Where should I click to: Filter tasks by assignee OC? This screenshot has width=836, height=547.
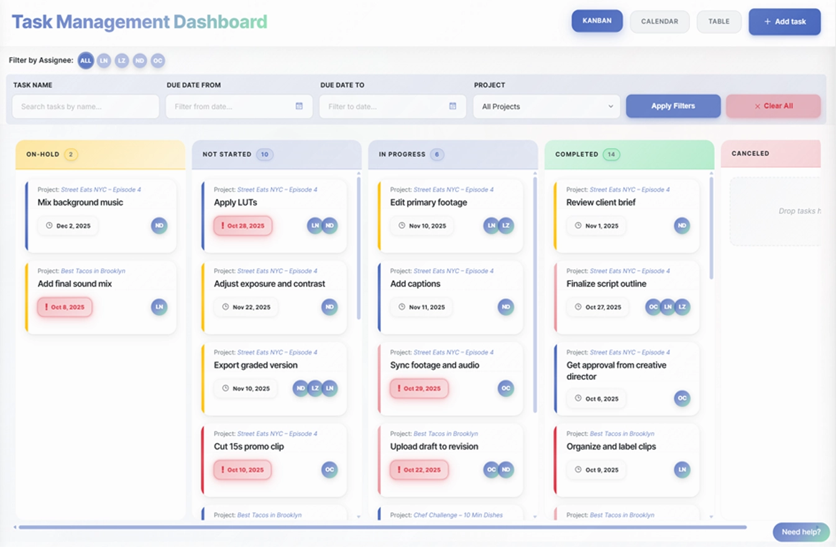click(157, 60)
